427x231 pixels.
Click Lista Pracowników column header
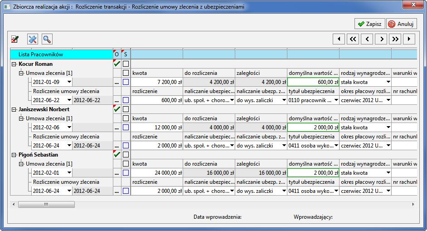click(62, 54)
